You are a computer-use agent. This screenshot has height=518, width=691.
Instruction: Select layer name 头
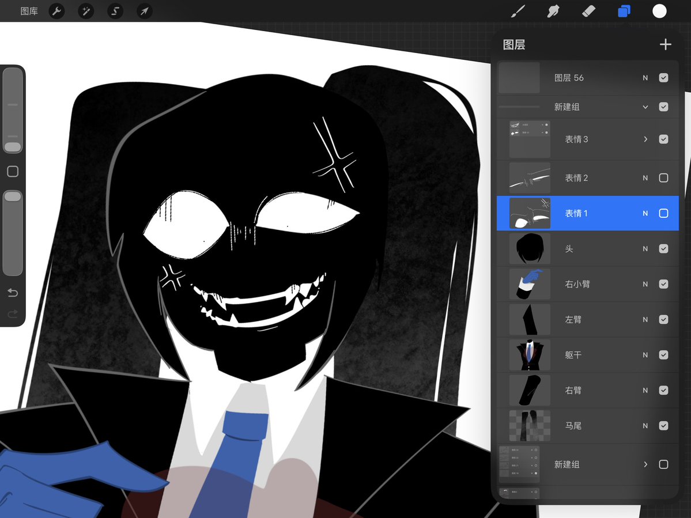coord(569,249)
